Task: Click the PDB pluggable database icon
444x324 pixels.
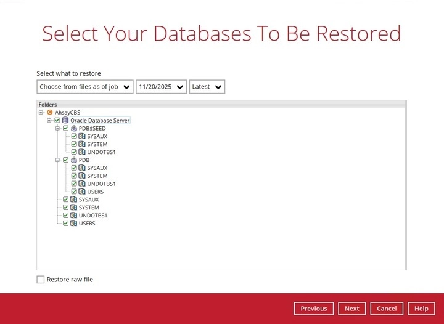Action: point(74,160)
